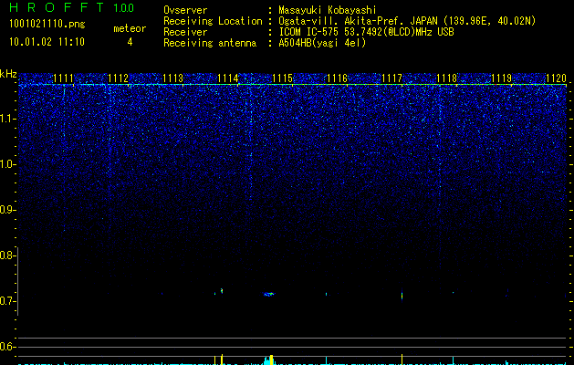Click the Receiving antenna field label
The width and height of the screenshot is (574, 365).
210,43
